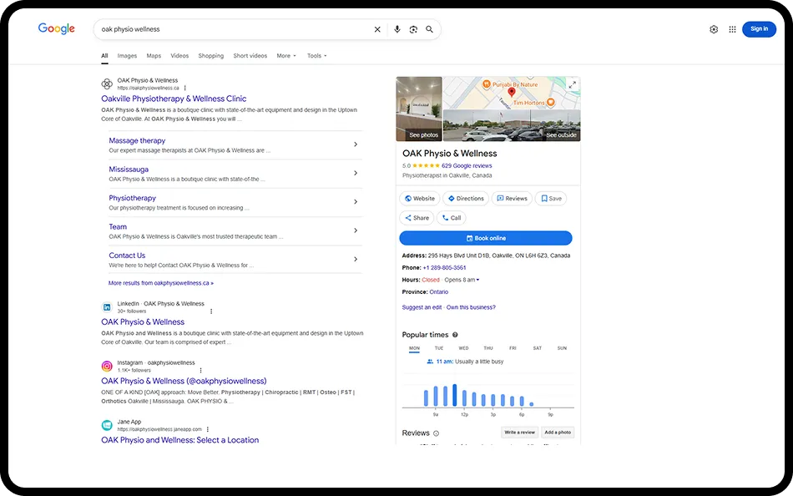Click the Reviews info icon
This screenshot has height=496, width=793.
coord(436,433)
